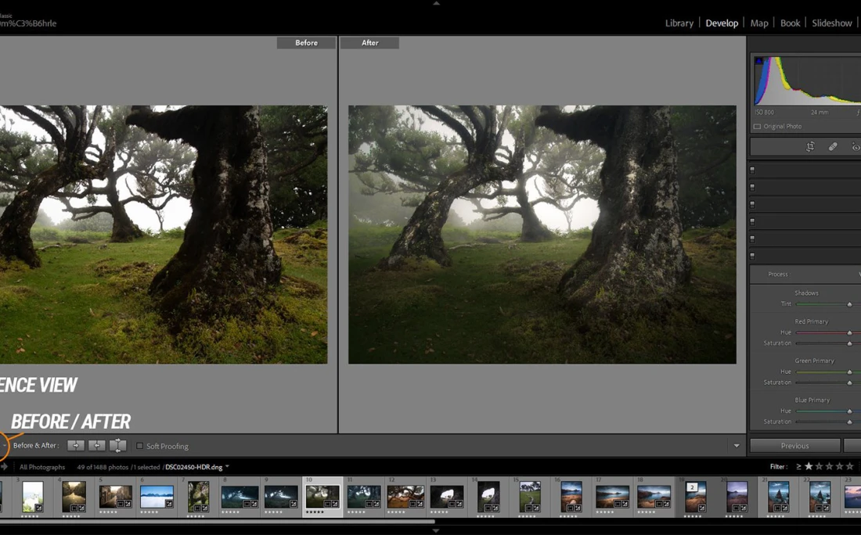Select the Healing (Spot Removal) tool
The height and width of the screenshot is (535, 861).
coord(833,147)
